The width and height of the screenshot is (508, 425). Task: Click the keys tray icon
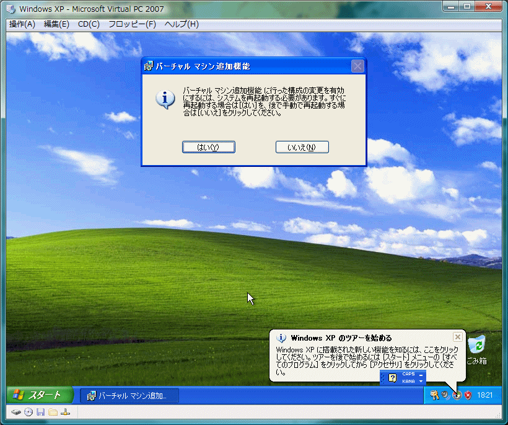(x=434, y=395)
